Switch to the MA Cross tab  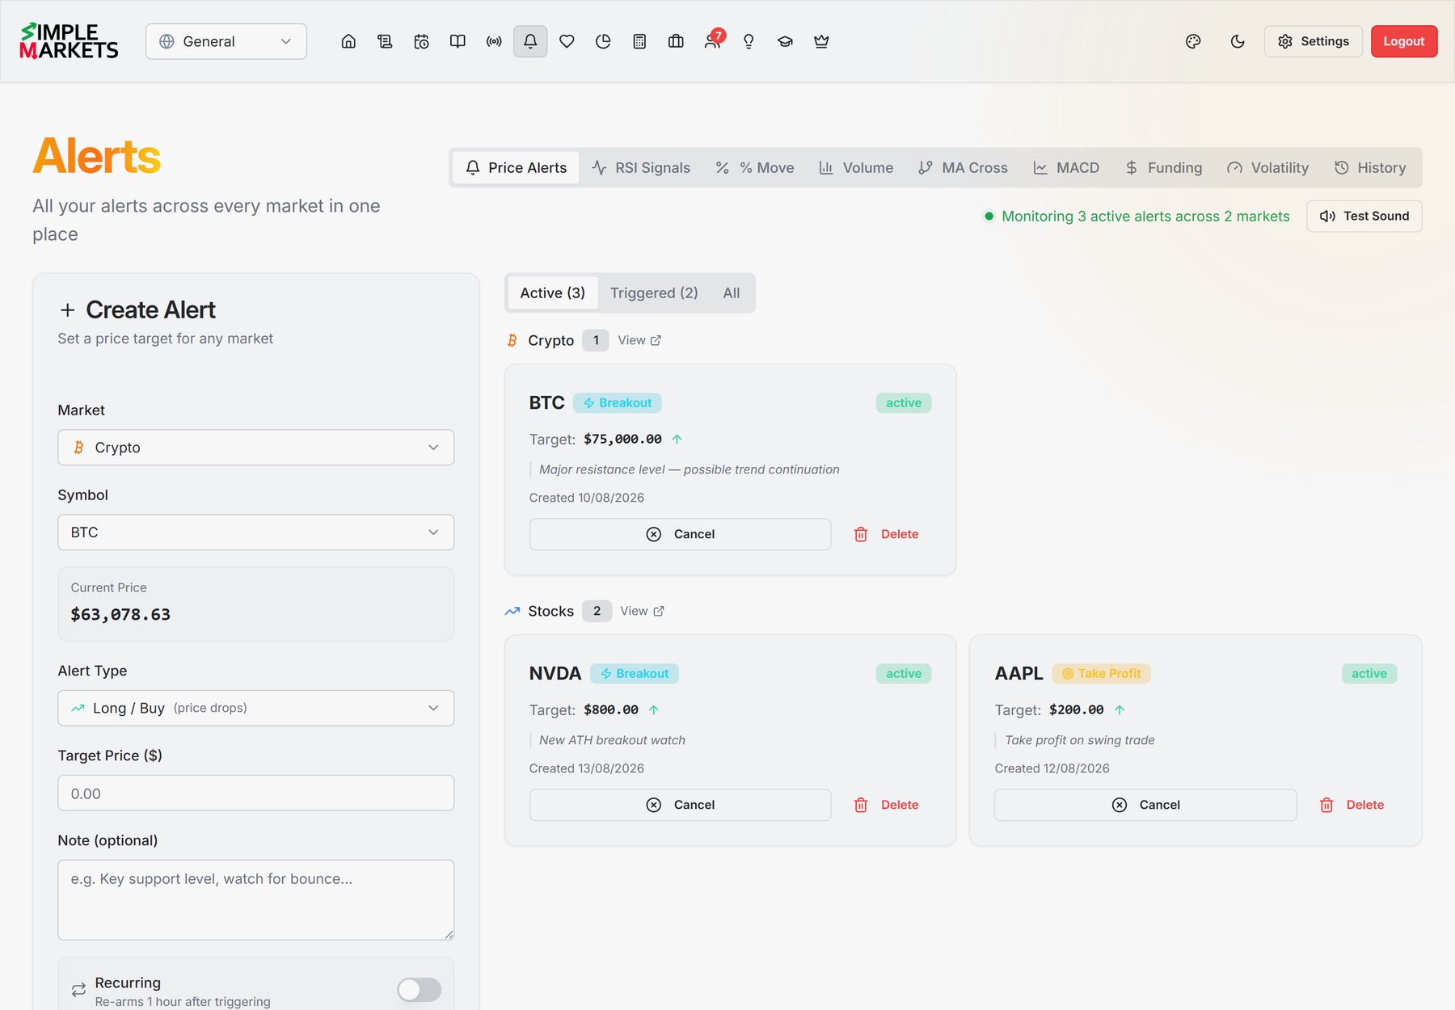tap(964, 167)
